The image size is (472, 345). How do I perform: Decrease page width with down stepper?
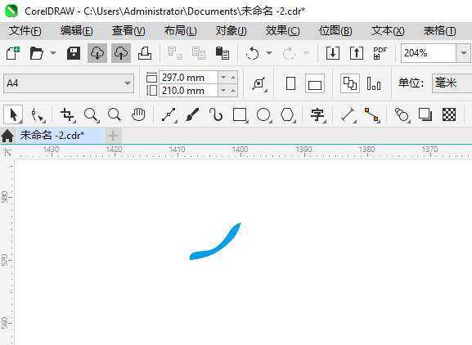click(223, 78)
